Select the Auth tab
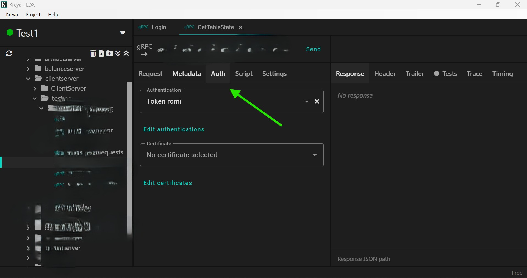Image resolution: width=527 pixels, height=278 pixels. (x=218, y=73)
